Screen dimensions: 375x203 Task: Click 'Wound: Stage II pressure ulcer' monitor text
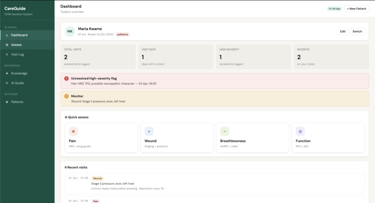(x=98, y=101)
